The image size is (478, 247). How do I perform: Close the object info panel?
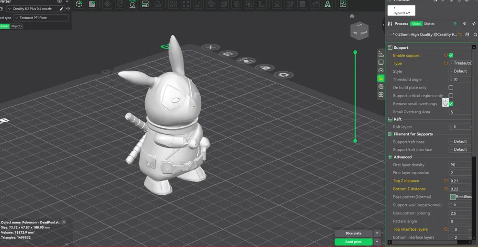point(64,222)
